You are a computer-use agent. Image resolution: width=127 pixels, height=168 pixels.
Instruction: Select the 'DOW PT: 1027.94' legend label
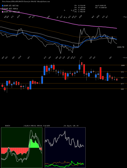(x=11, y=12)
